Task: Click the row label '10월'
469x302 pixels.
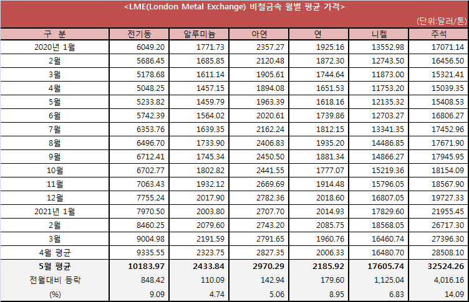Action: coord(55,171)
